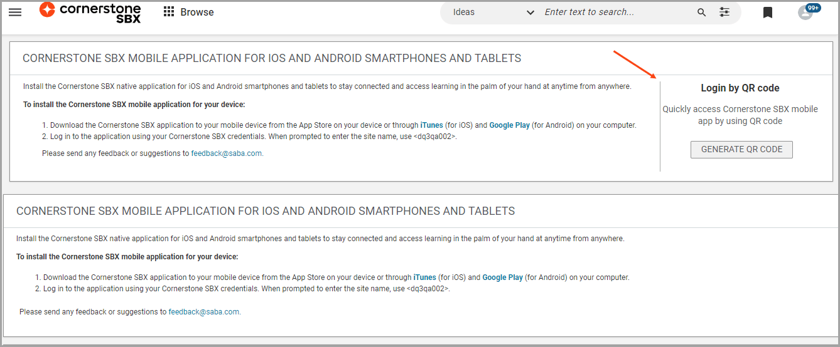840x347 pixels.
Task: Click the Cornerstone SBX logo
Action: click(90, 12)
